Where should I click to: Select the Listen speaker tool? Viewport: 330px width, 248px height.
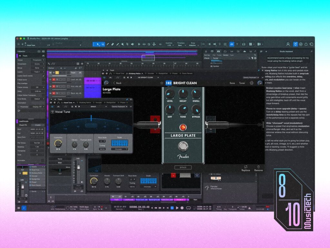pyautogui.click(x=132, y=44)
